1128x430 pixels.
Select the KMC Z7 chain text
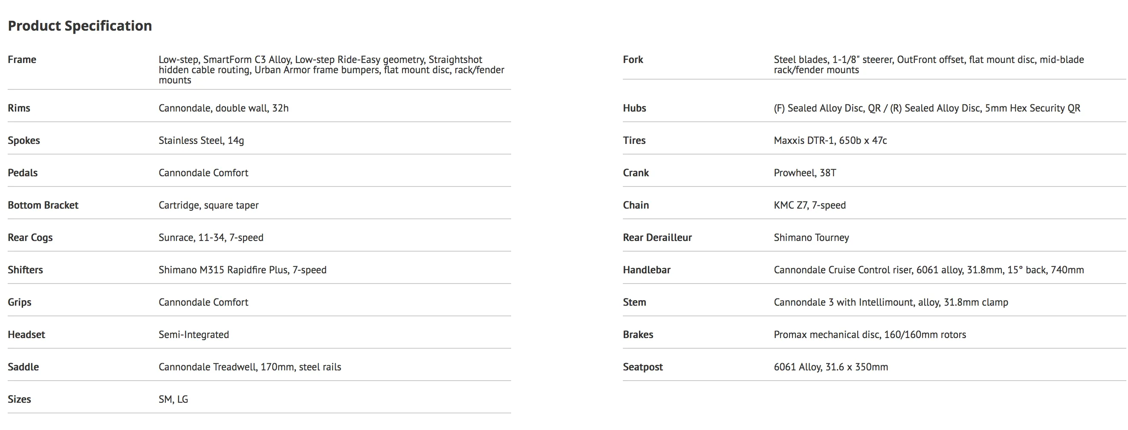coord(809,205)
